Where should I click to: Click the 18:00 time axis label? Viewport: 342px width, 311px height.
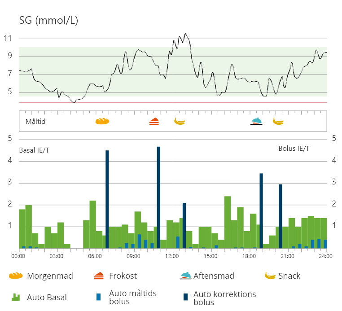pyautogui.click(x=249, y=256)
